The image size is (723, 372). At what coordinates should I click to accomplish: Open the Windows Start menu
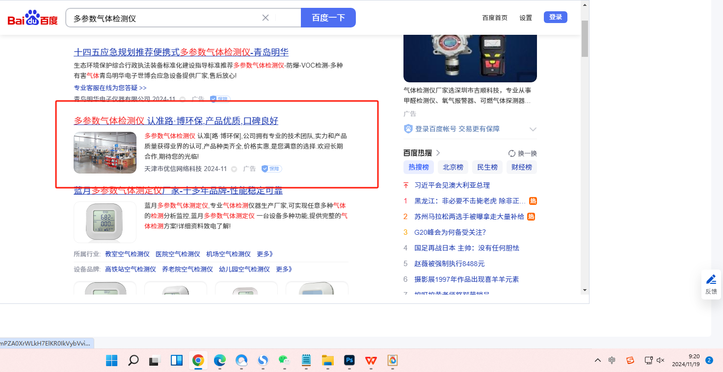click(111, 361)
